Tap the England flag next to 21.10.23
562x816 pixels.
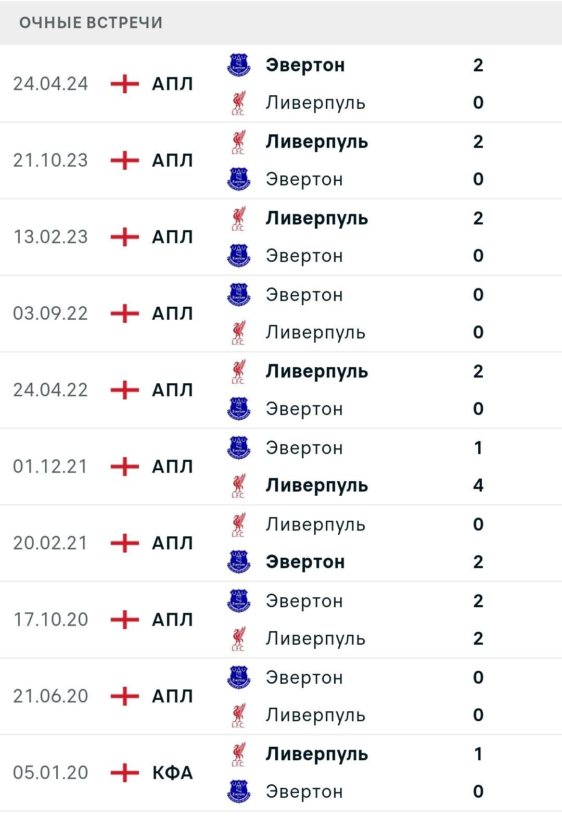(x=125, y=160)
